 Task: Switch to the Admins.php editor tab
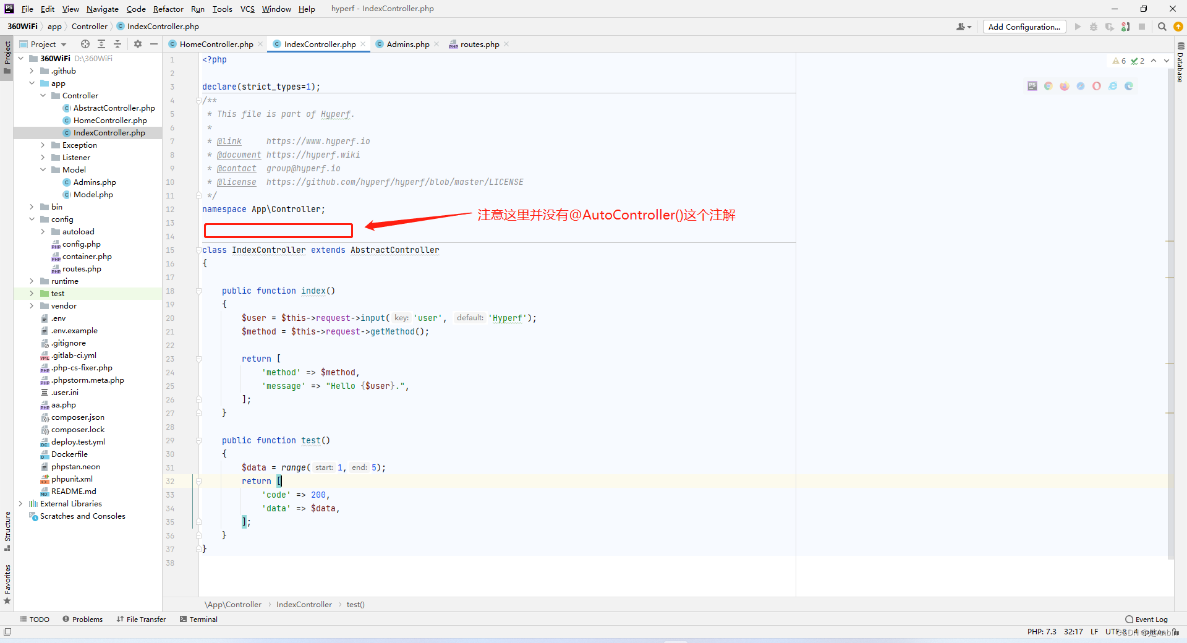[408, 44]
